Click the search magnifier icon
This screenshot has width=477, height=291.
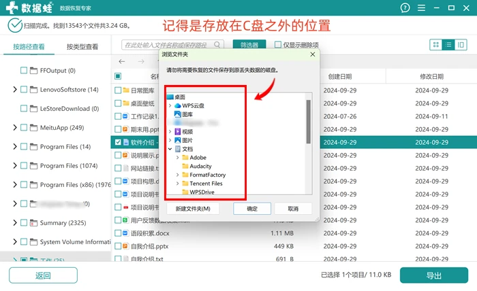point(217,45)
